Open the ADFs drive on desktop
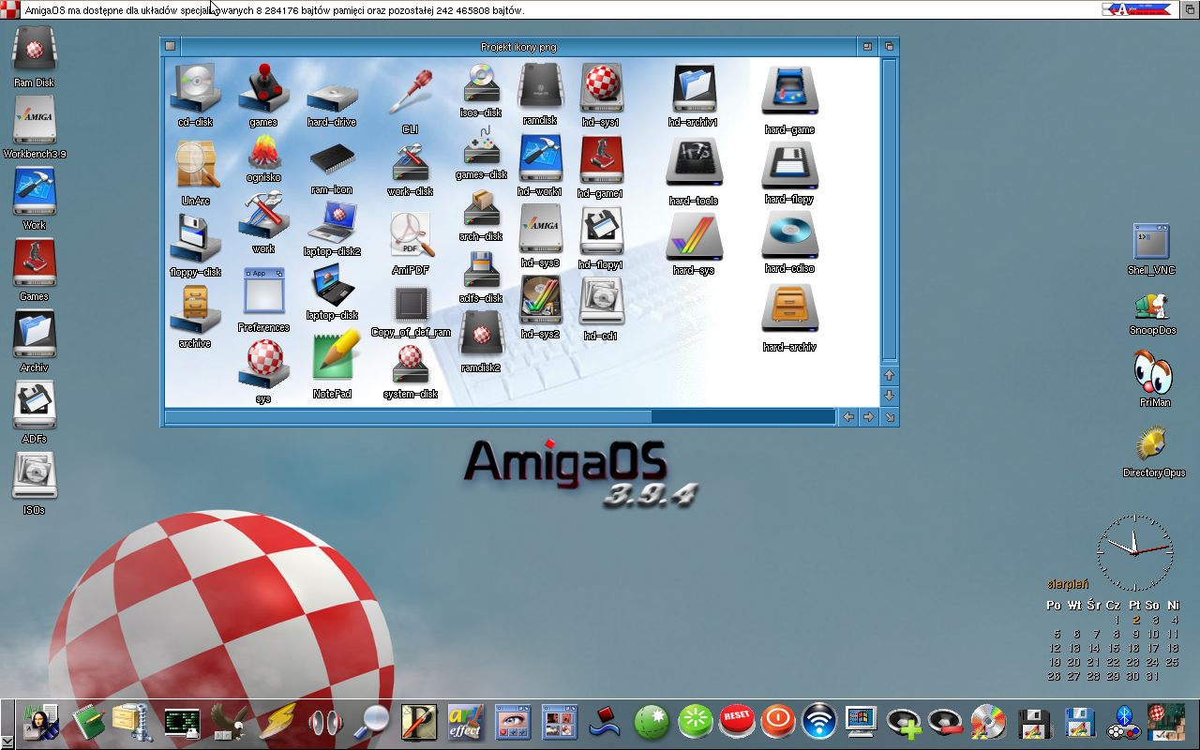1200x750 pixels. [34, 406]
